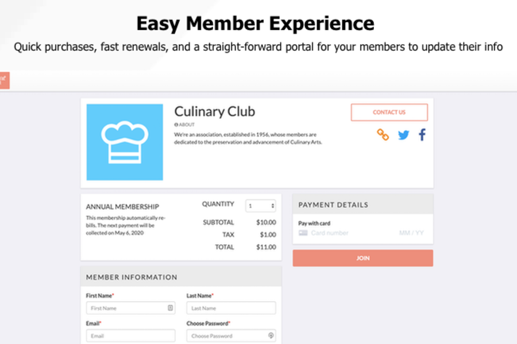Click the password manager icon in Choose Password
Screen dimensions: 517x344
tap(271, 335)
